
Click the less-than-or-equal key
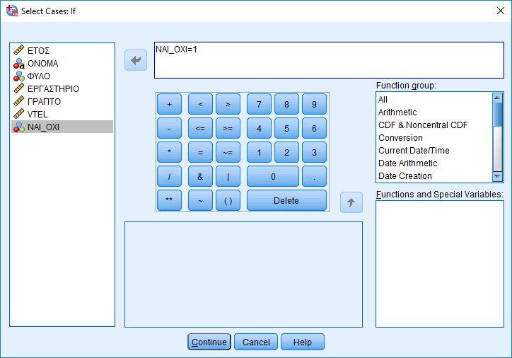coord(200,128)
